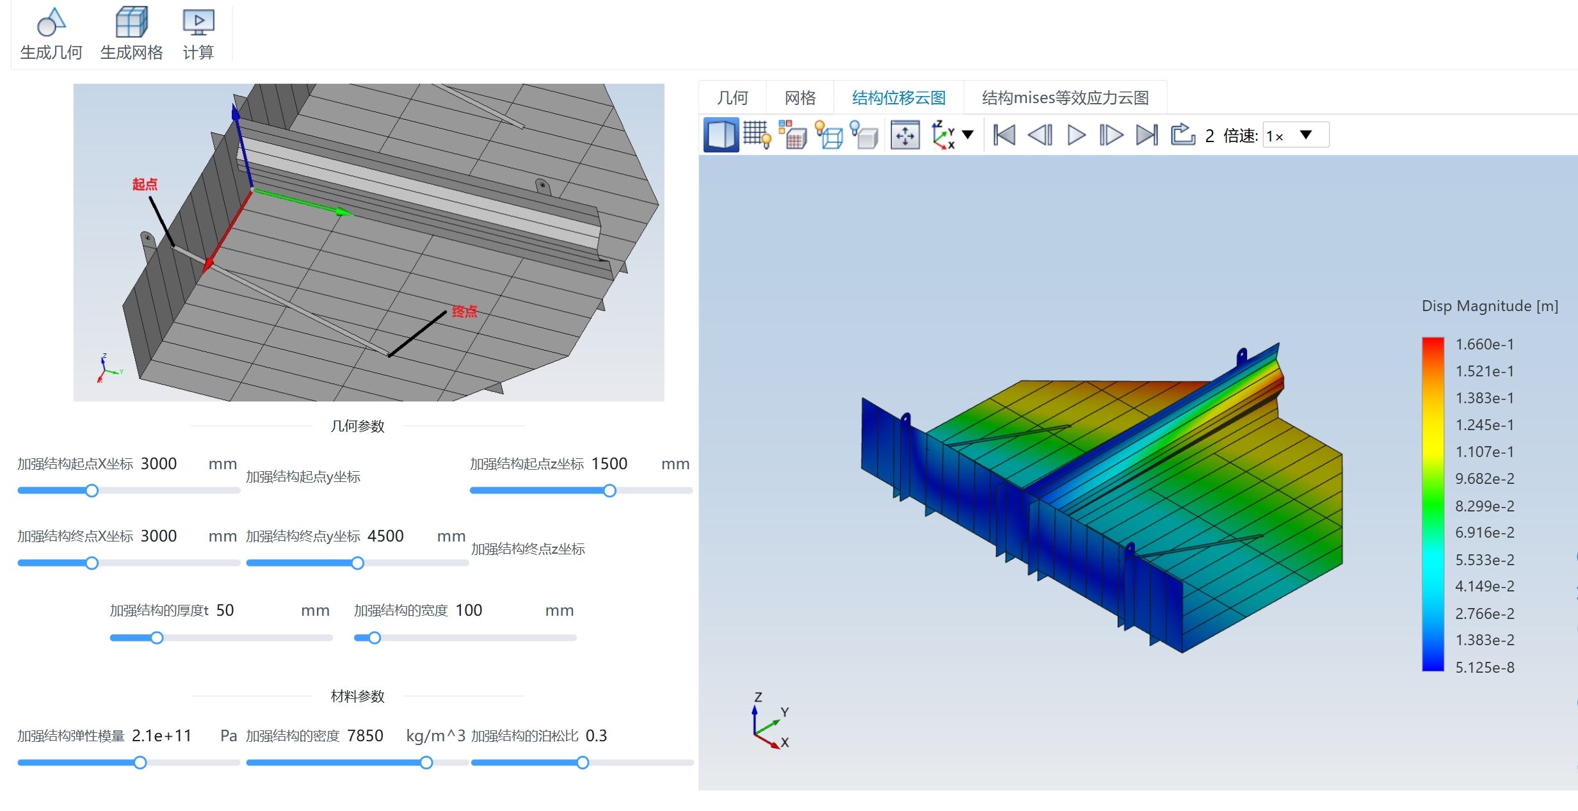Click the 加强结构的厚度t slider handle
Image resolution: width=1578 pixels, height=811 pixels.
(157, 638)
